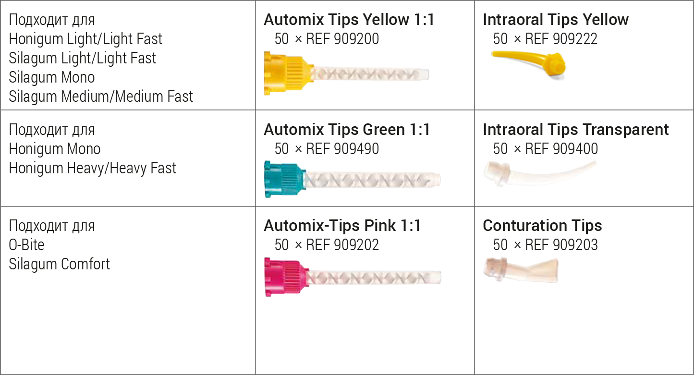The height and width of the screenshot is (375, 694).
Task: Click reference number REF 909203
Action: coord(561,245)
